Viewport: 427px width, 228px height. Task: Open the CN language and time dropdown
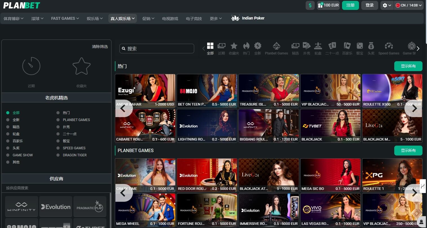(409, 5)
